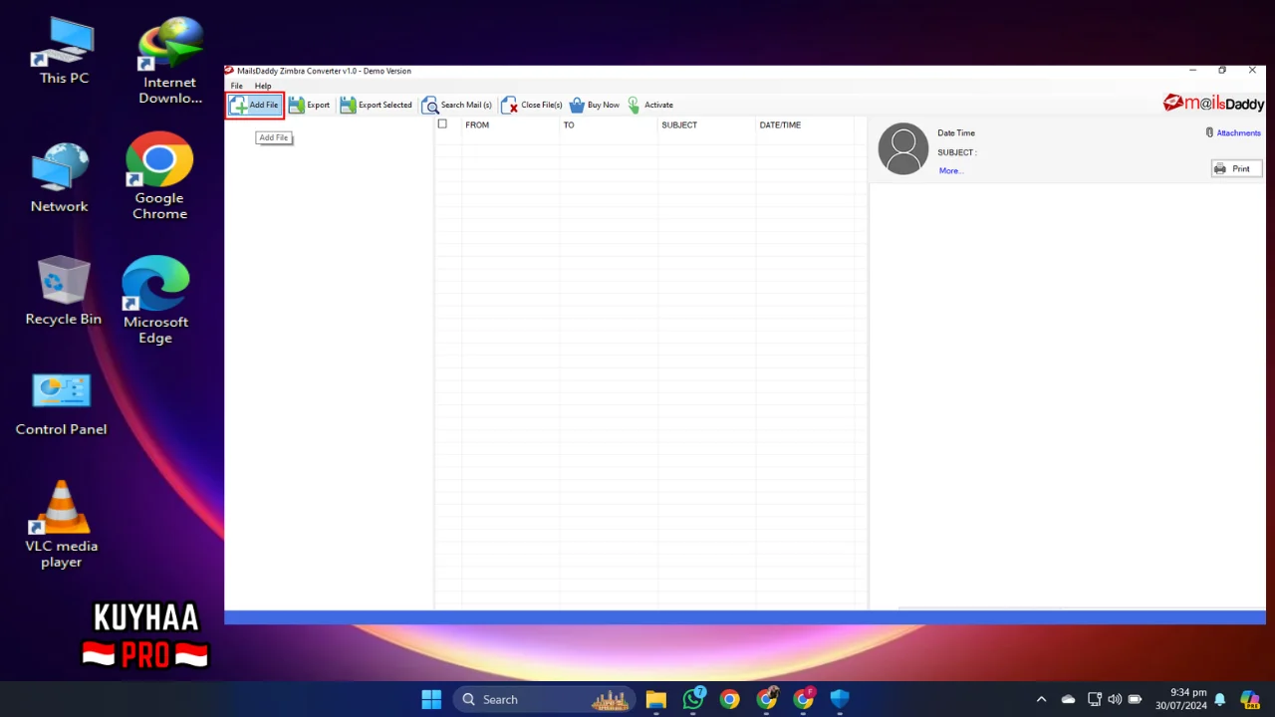
Task: Open Windows Security shield in taskbar
Action: point(840,699)
